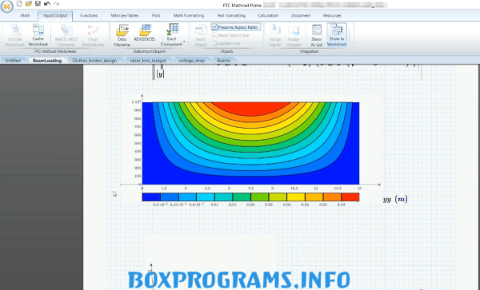Click Insert Object in the Objects group
Image resolution: width=480 pixels, height=290 pixels.
click(201, 36)
